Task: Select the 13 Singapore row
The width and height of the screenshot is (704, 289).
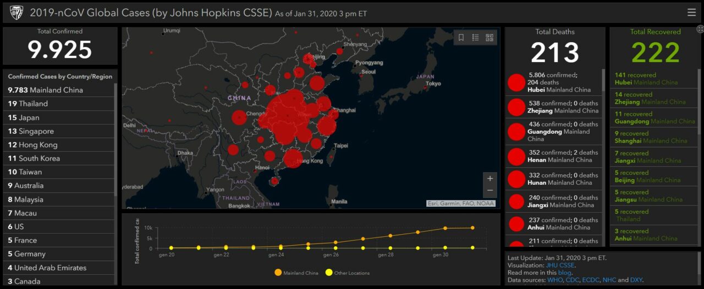Action: (x=59, y=131)
